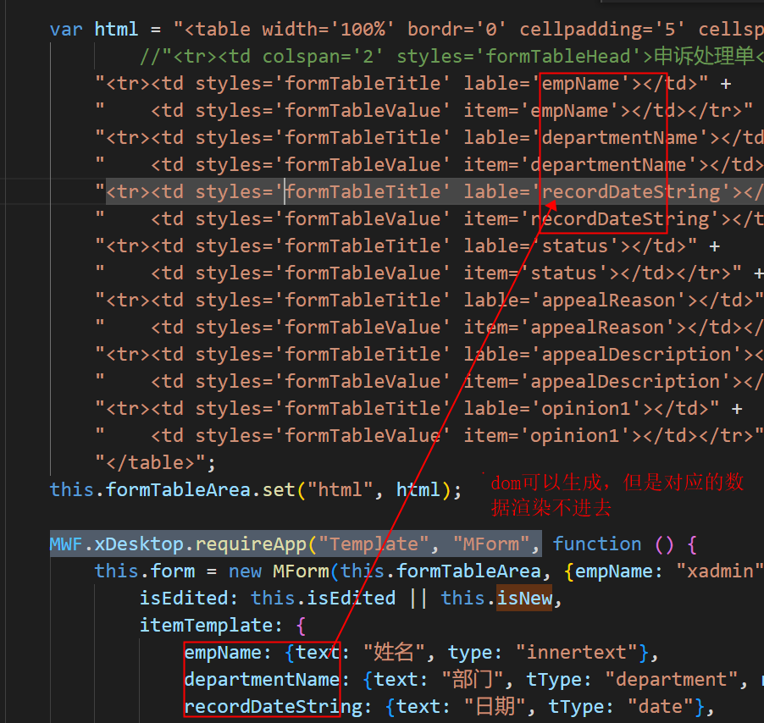Screen dimensions: 764x723
Task: Click 'status' in the lable= row
Action: pyautogui.click(x=574, y=246)
